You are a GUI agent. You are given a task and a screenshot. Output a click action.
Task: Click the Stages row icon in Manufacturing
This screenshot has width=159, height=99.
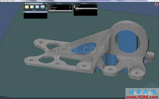point(75,7)
